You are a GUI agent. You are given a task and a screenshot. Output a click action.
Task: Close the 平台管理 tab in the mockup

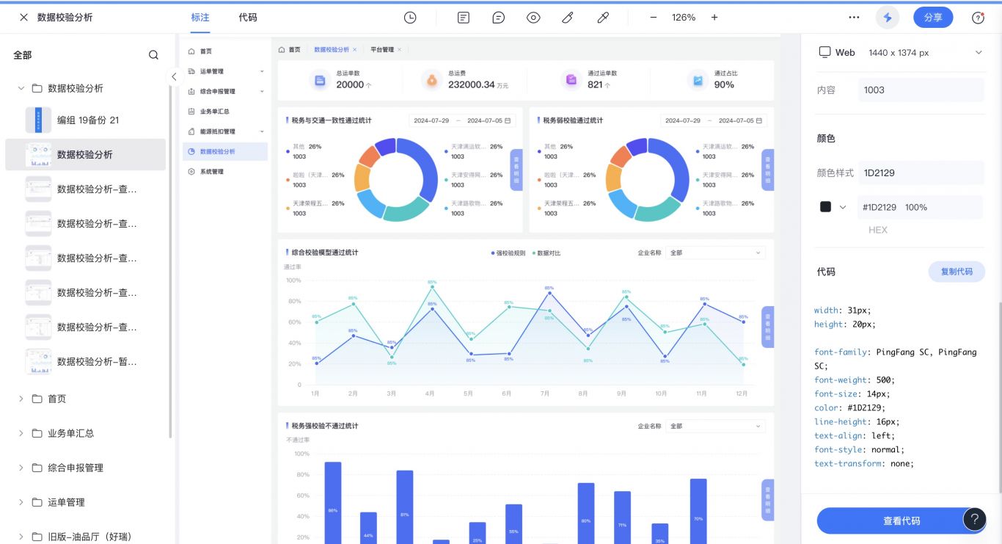[x=400, y=50]
